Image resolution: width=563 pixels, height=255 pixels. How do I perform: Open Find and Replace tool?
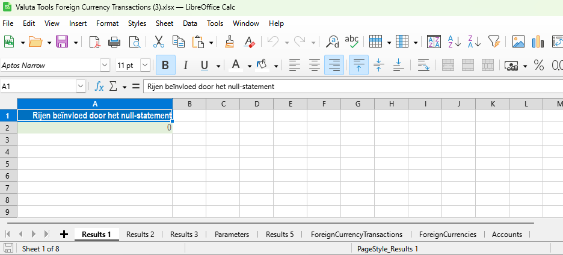(332, 41)
